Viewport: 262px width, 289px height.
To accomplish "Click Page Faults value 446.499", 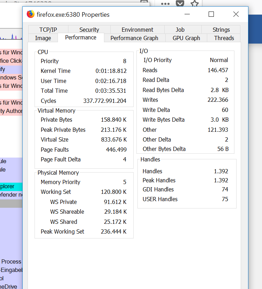I will pyautogui.click(x=116, y=150).
